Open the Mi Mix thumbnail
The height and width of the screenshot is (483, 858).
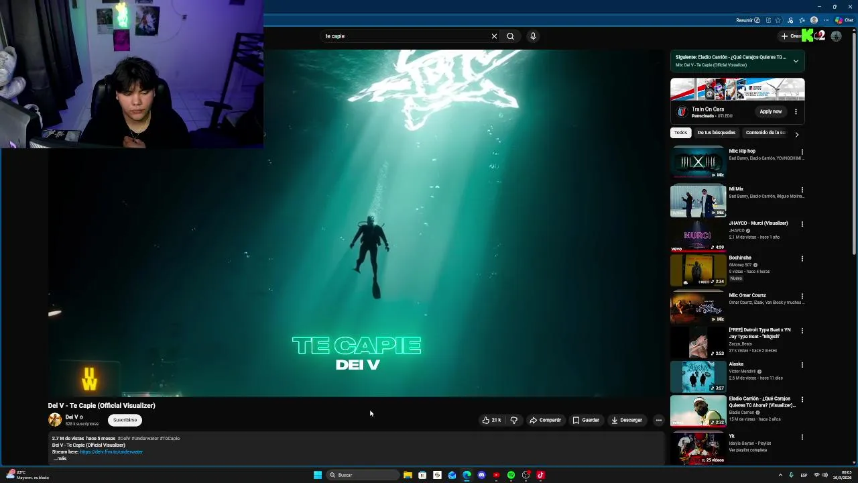pyautogui.click(x=698, y=201)
